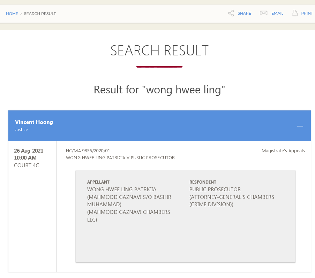Select the Vincent Hoong judge name header
This screenshot has height=278, width=315.
pyautogui.click(x=34, y=122)
